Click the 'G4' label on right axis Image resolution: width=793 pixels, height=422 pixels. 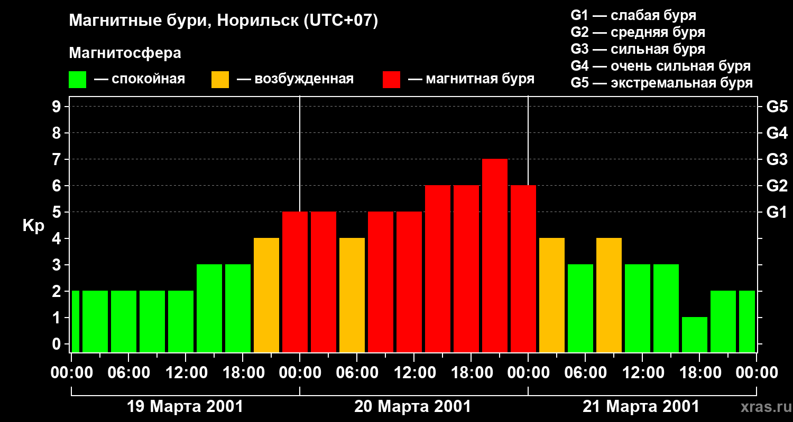(x=777, y=133)
